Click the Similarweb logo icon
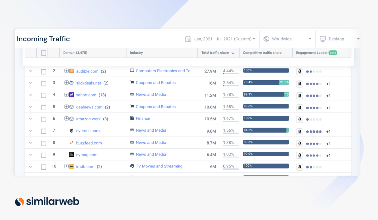 click(20, 201)
